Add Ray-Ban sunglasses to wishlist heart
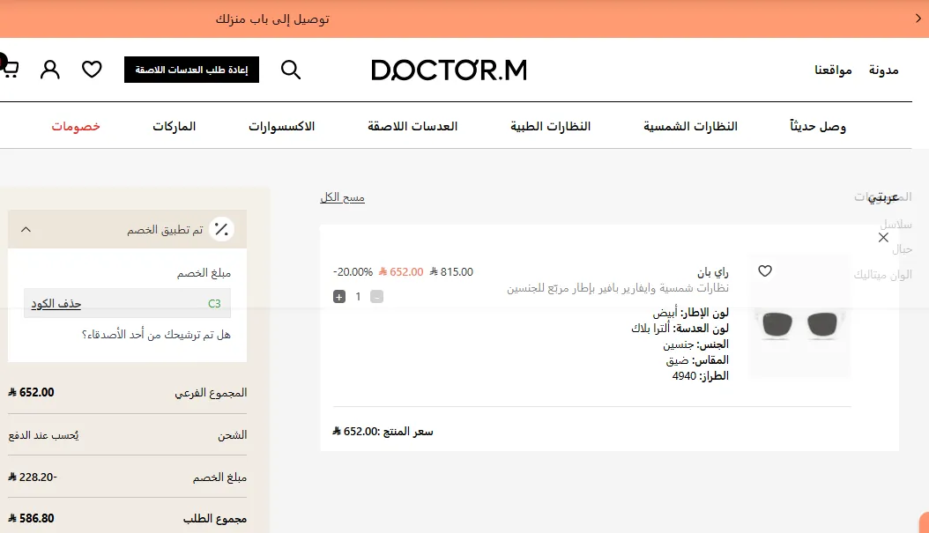Viewport: 929px width, 533px height. click(765, 270)
